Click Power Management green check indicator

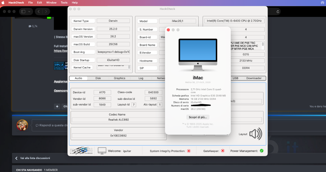pos(261,151)
